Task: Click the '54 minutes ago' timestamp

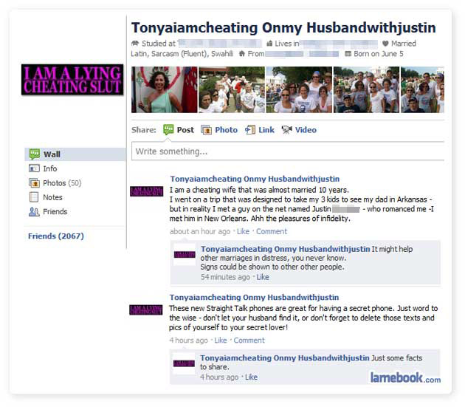Action: tap(225, 277)
